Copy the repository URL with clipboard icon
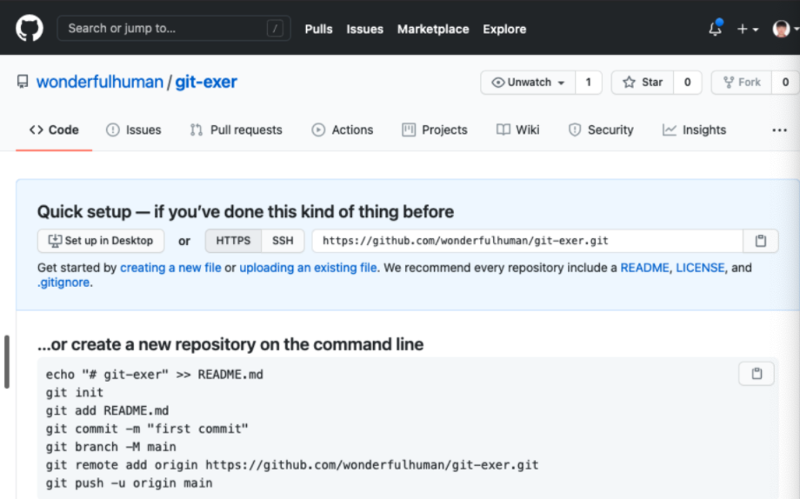800x499 pixels. 761,241
